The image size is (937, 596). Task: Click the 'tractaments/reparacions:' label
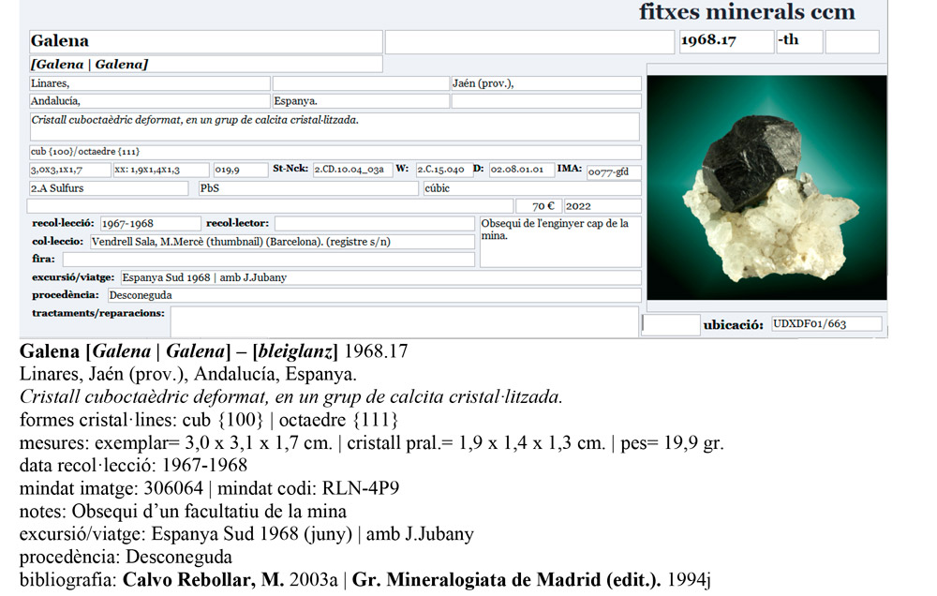tap(98, 313)
